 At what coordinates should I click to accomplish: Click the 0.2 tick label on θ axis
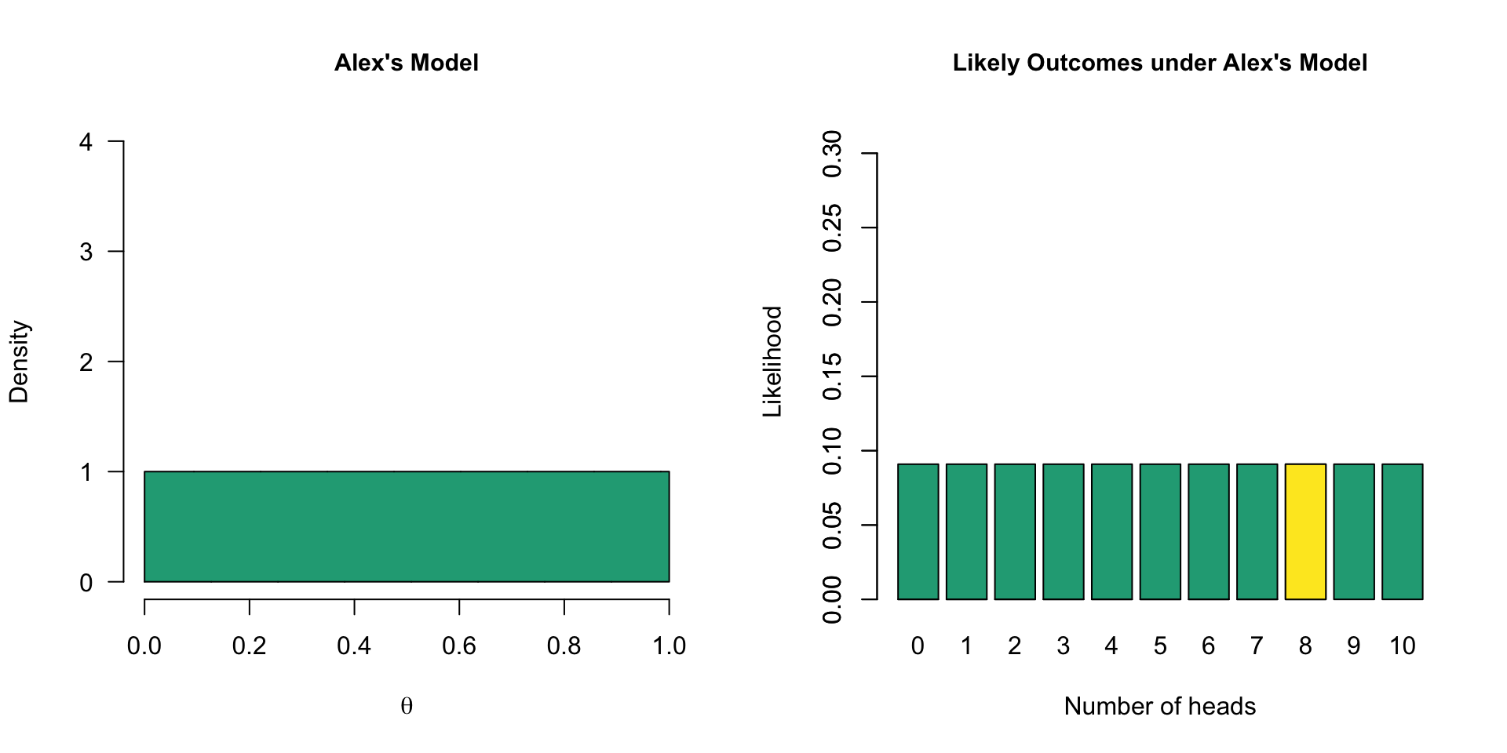pos(250,646)
